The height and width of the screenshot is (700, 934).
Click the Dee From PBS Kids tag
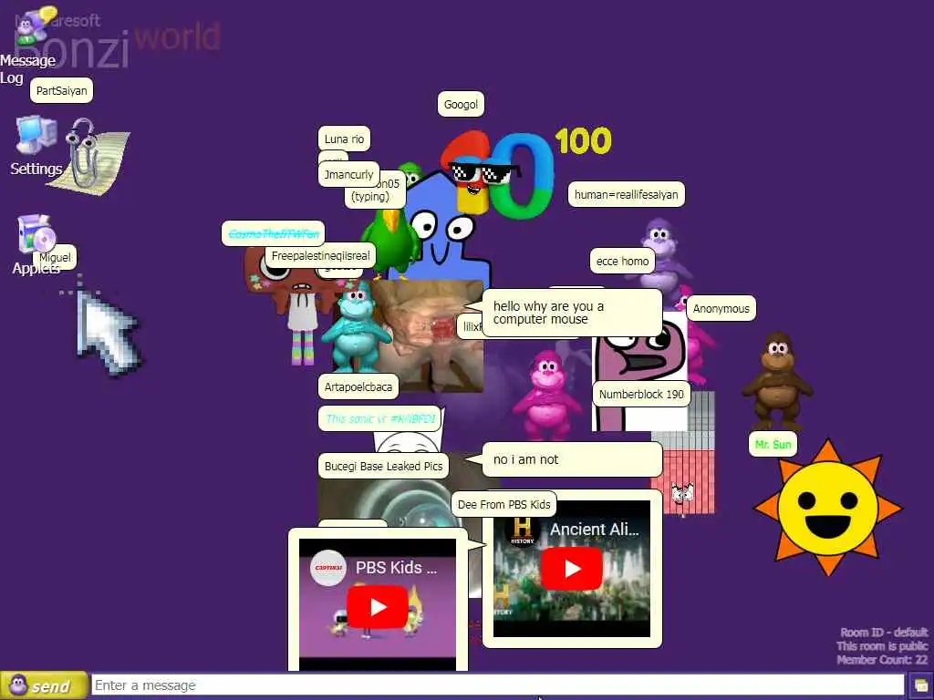[503, 504]
